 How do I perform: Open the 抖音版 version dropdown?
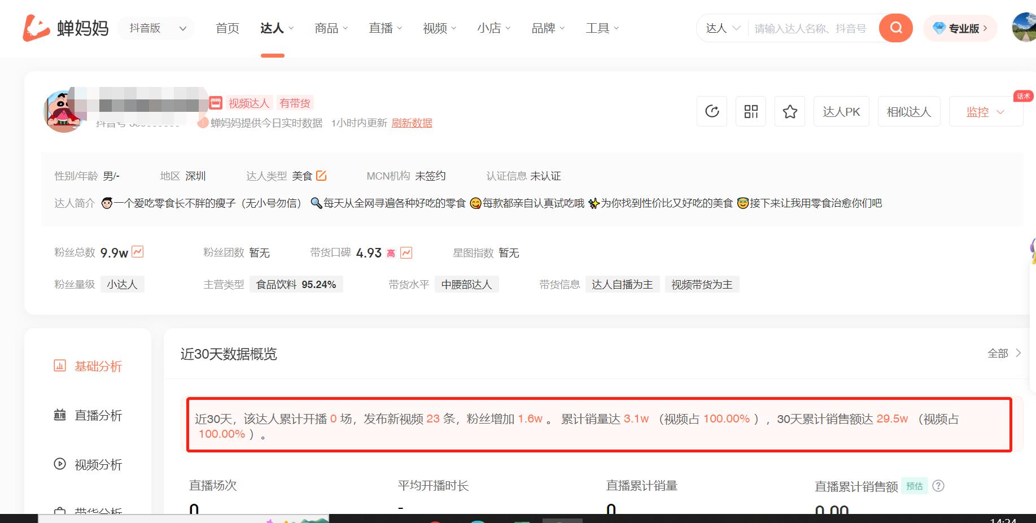point(156,28)
